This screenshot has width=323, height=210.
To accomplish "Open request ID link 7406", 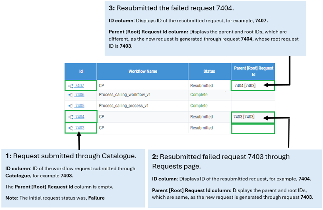I will pos(79,95).
